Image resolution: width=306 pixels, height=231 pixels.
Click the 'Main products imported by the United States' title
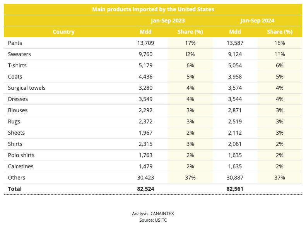[153, 9]
